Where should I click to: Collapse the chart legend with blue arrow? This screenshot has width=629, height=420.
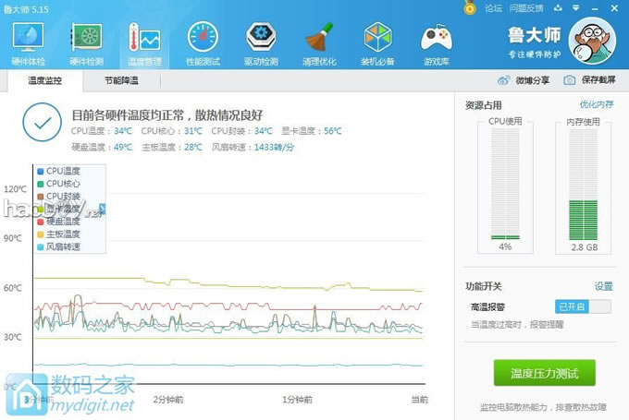pyautogui.click(x=103, y=209)
